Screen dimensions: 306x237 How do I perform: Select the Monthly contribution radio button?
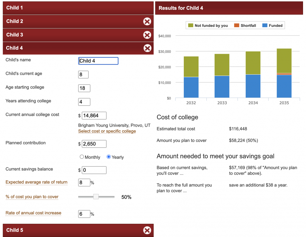tap(82, 157)
